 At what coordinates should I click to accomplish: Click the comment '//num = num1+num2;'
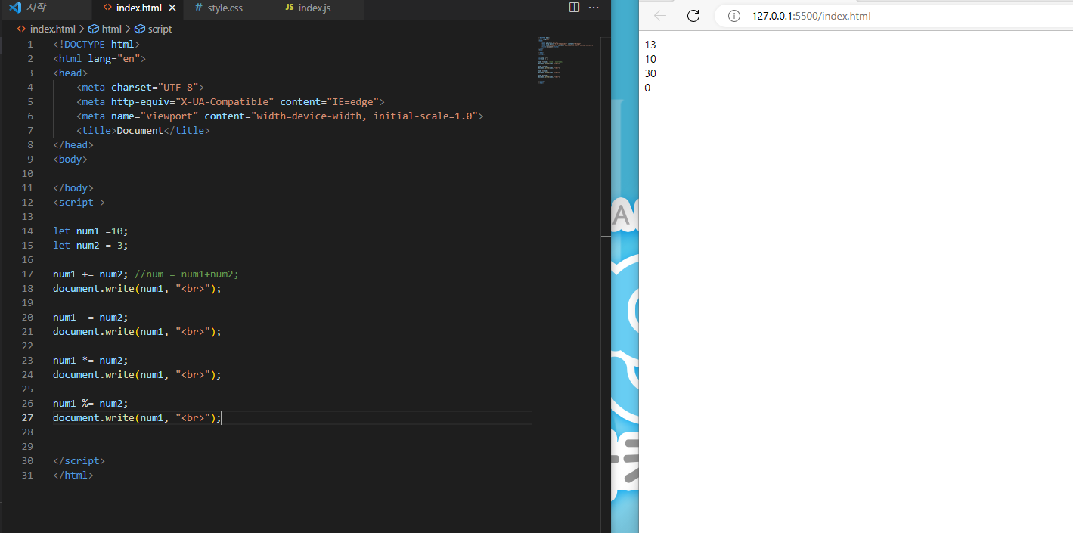[x=187, y=274]
